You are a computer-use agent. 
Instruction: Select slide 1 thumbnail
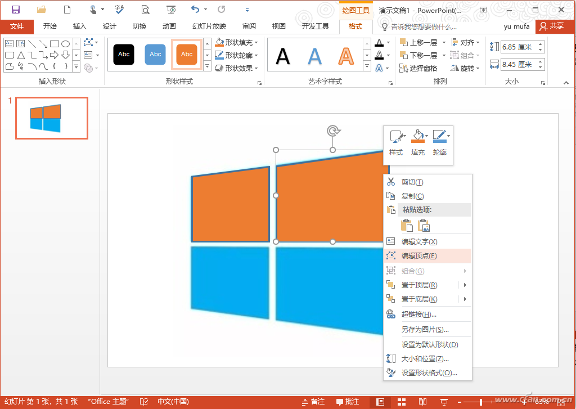pos(52,118)
